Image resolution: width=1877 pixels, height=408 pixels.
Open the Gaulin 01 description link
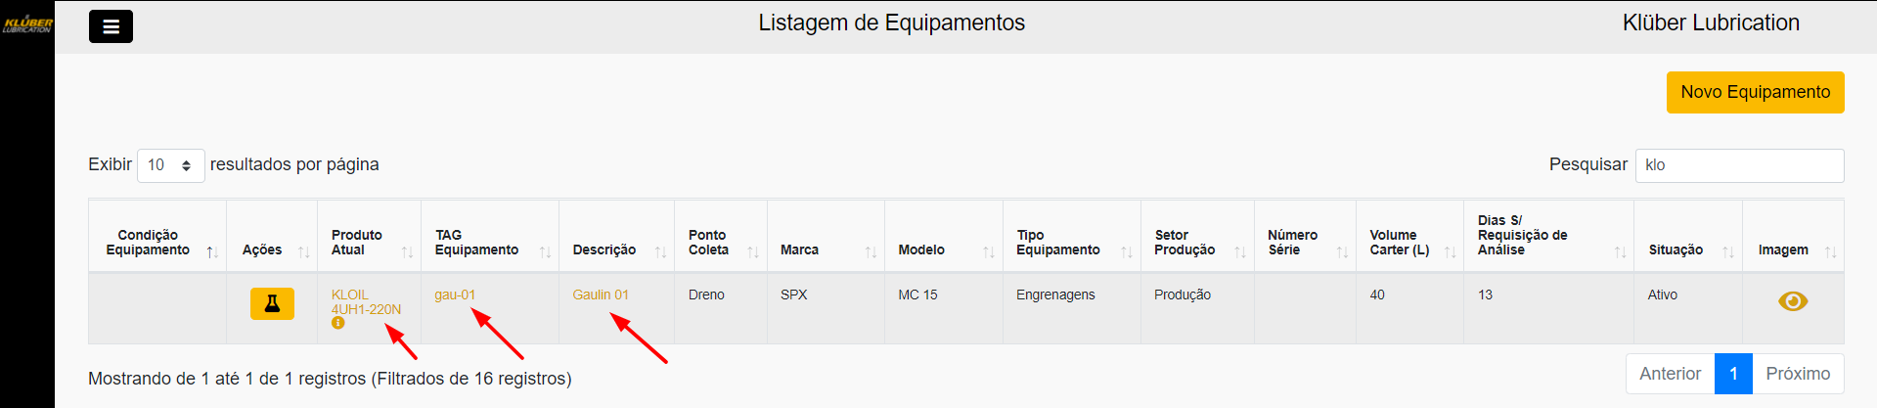point(601,295)
